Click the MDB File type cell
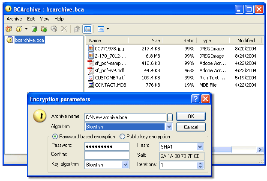This screenshot has width=267, height=181. pyautogui.click(x=208, y=85)
